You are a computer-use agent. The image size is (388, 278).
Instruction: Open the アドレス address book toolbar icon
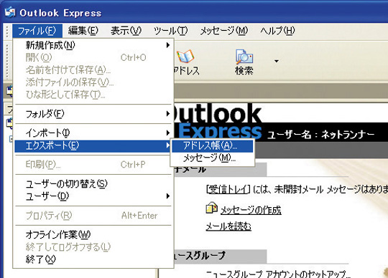coord(185,57)
